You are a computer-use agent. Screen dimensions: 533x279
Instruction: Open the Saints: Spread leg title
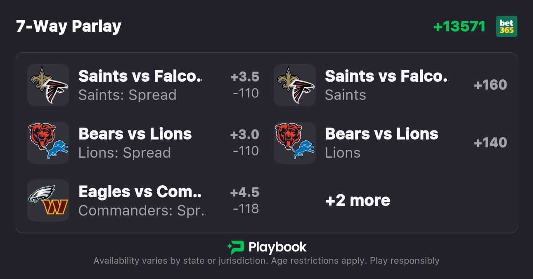140,76
